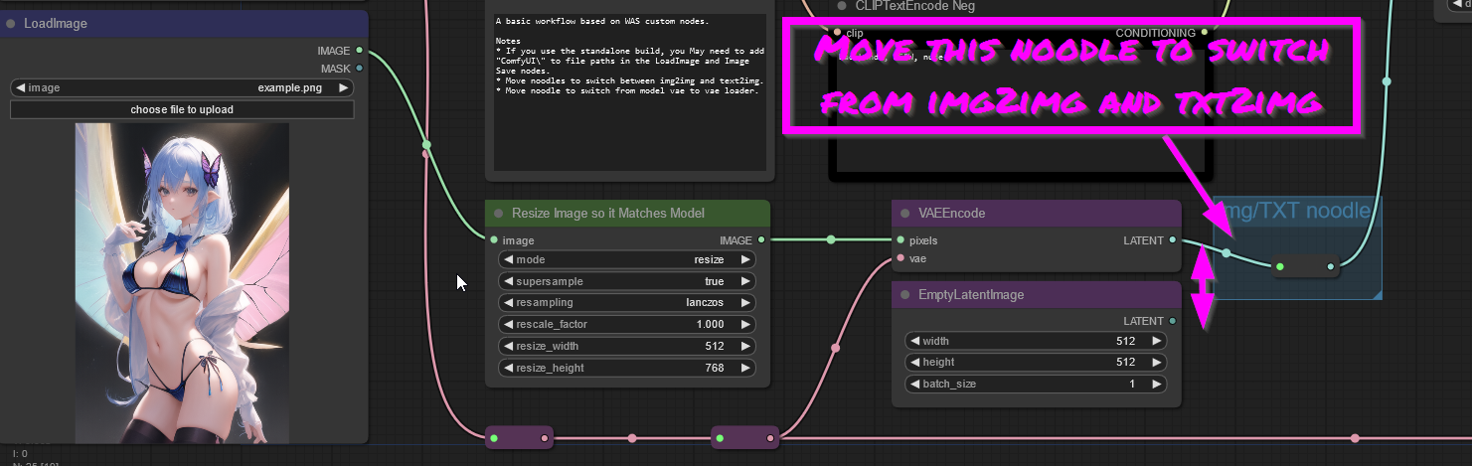
Task: Decrease batch_size with its left arrow
Action: (x=915, y=385)
